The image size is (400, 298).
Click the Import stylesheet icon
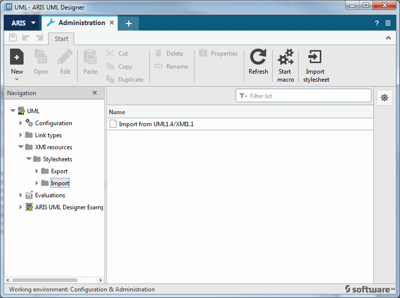[315, 57]
